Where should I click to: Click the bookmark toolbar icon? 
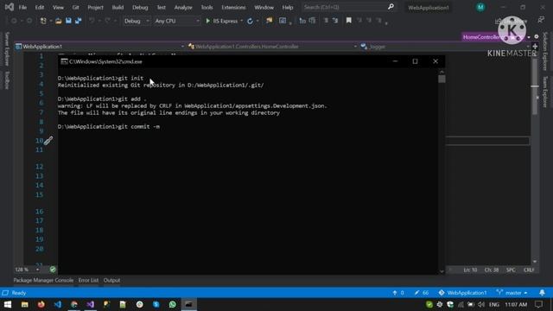[349, 21]
